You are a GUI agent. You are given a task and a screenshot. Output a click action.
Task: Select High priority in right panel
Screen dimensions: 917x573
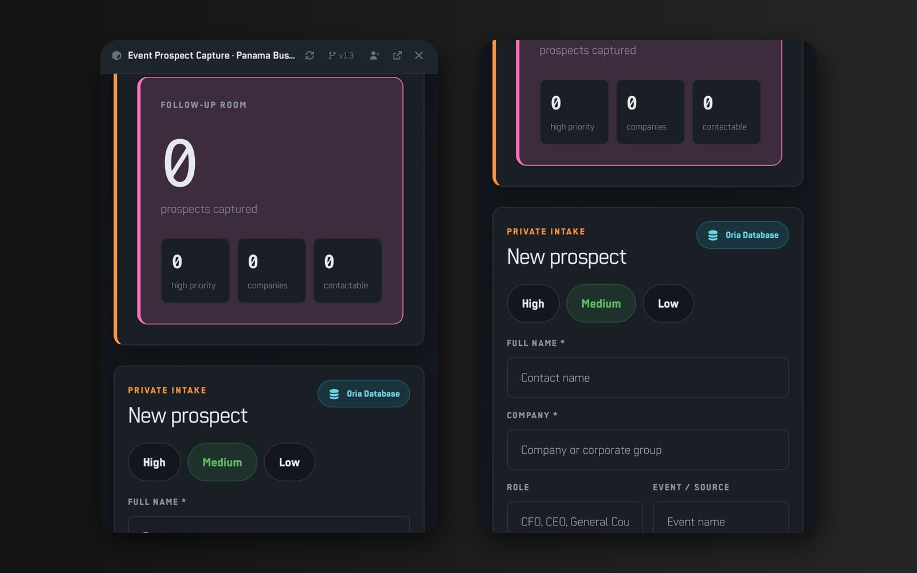[x=533, y=304]
